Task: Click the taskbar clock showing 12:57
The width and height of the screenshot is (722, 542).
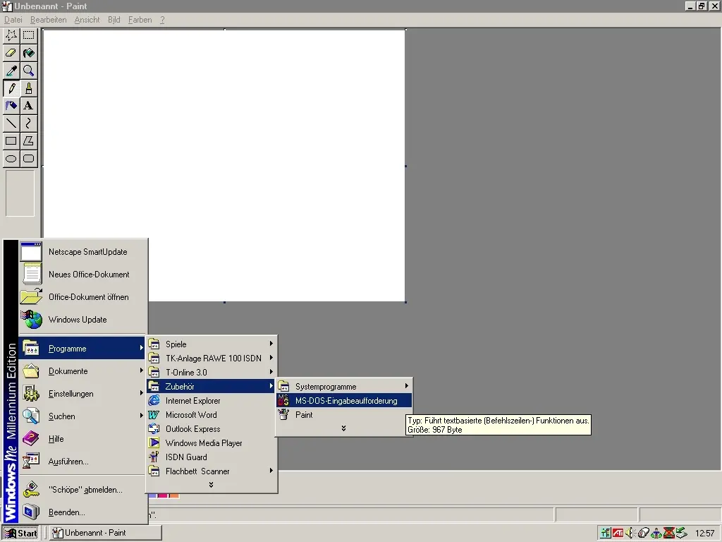Action: (704, 534)
